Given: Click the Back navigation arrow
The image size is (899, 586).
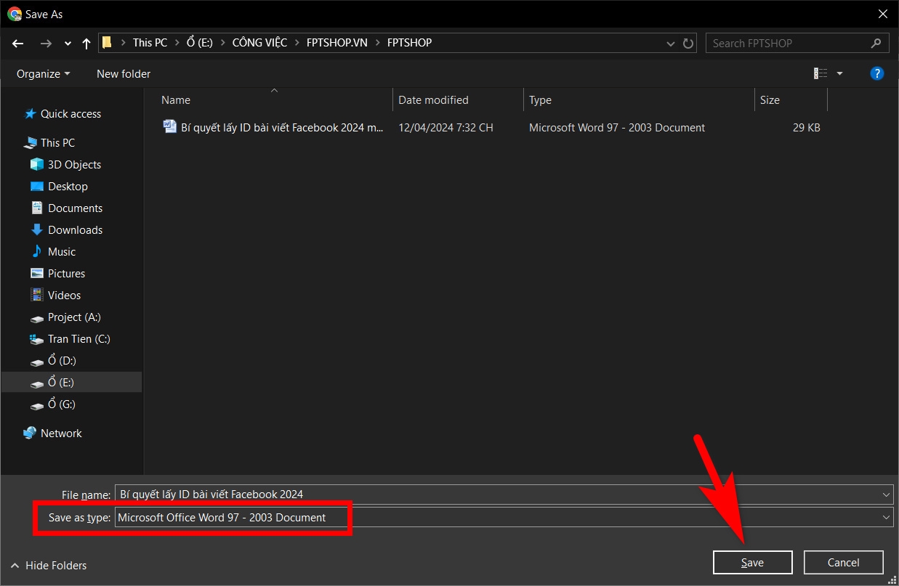Looking at the screenshot, I should pyautogui.click(x=18, y=44).
